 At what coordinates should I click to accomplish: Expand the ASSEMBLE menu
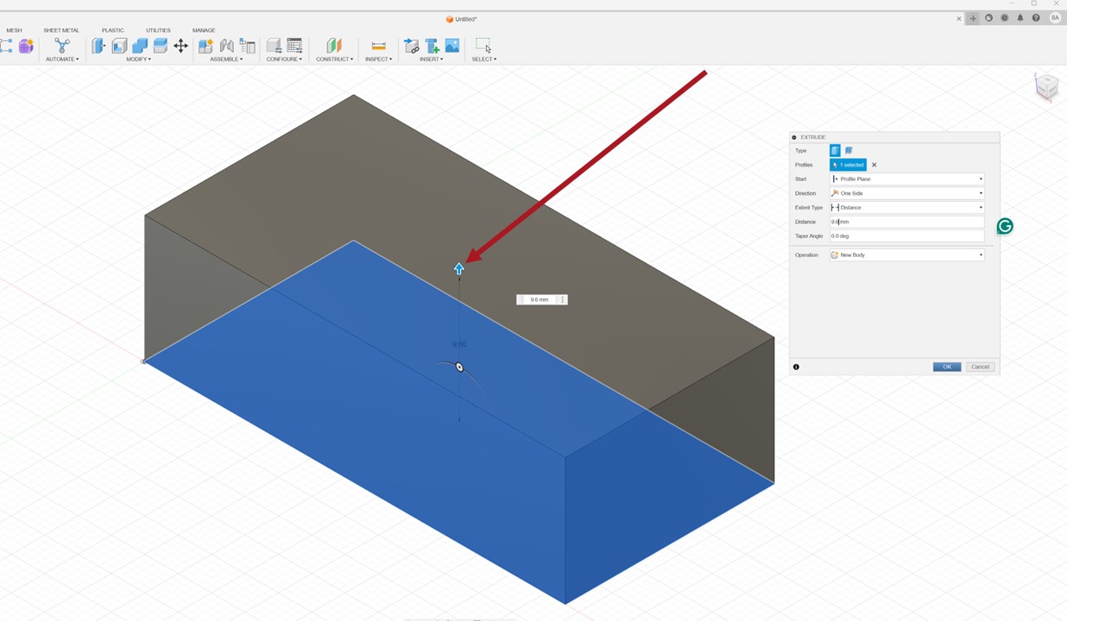[226, 60]
